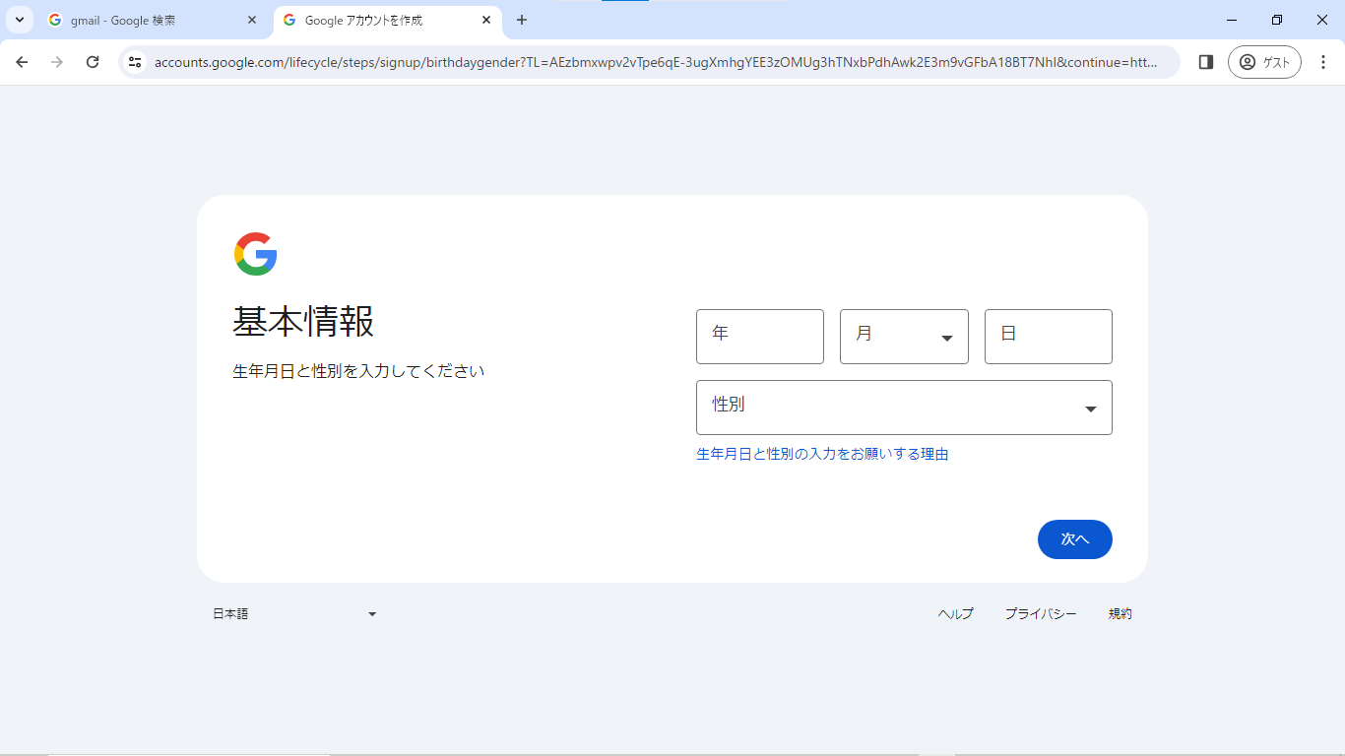Reload the page with refresh icon
Viewport: 1345px width, 756px height.
tap(93, 62)
